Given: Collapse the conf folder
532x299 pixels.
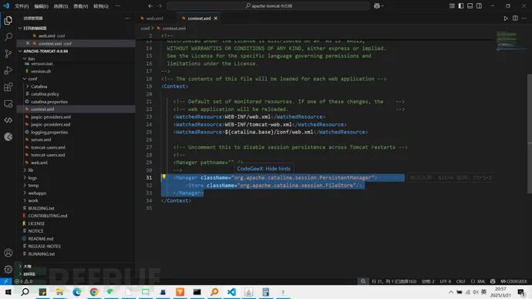Looking at the screenshot, I should (x=25, y=79).
